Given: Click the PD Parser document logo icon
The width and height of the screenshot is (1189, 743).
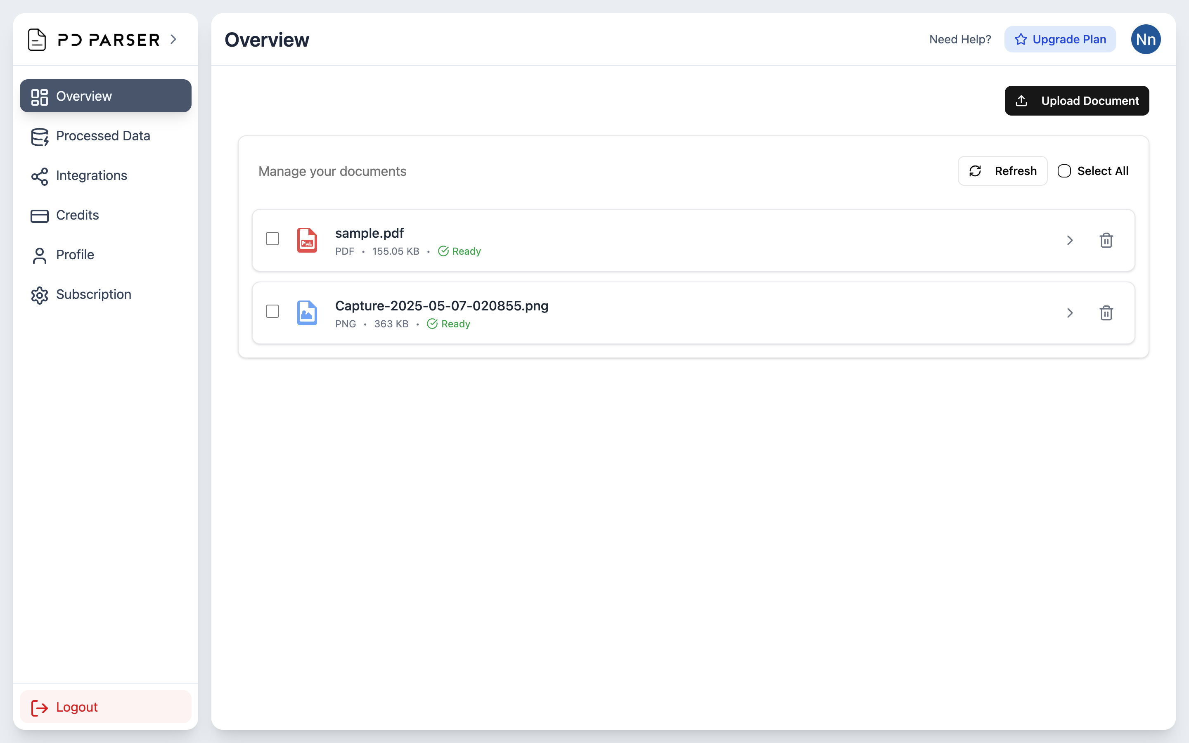Looking at the screenshot, I should 37,39.
